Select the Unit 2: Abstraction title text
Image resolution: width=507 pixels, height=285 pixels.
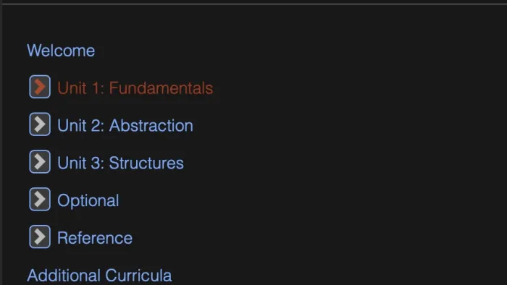pyautogui.click(x=125, y=125)
